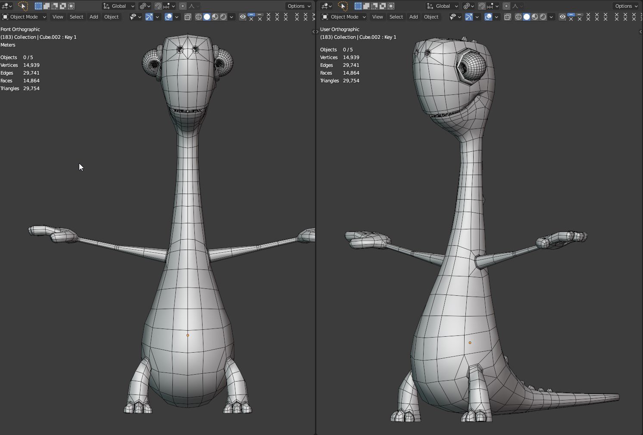Toggle X-ray in the left viewport

click(x=188, y=17)
